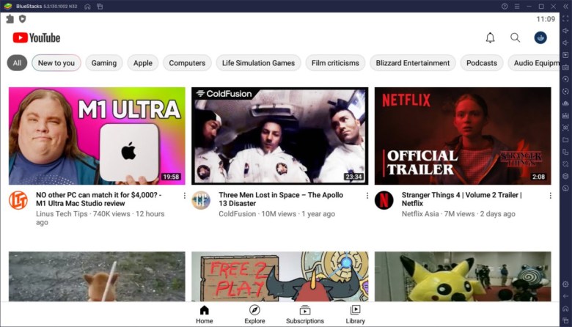Click the YouTube search magnifier icon
This screenshot has width=572, height=327.
point(515,37)
